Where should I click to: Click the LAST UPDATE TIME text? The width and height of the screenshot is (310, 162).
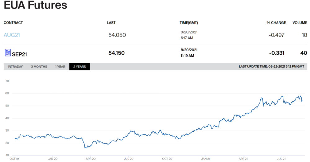coord(271,66)
